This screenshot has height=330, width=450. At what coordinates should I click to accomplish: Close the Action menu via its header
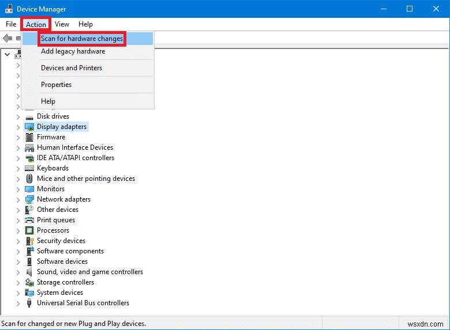36,24
